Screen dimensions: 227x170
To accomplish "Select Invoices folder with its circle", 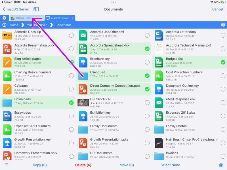I will click(x=223, y=156).
